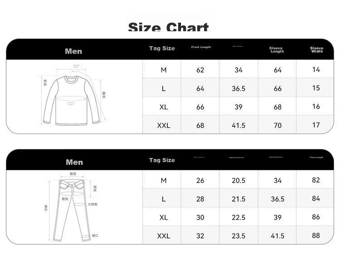
Task: Click the Size Chart title
Action: [x=168, y=27]
